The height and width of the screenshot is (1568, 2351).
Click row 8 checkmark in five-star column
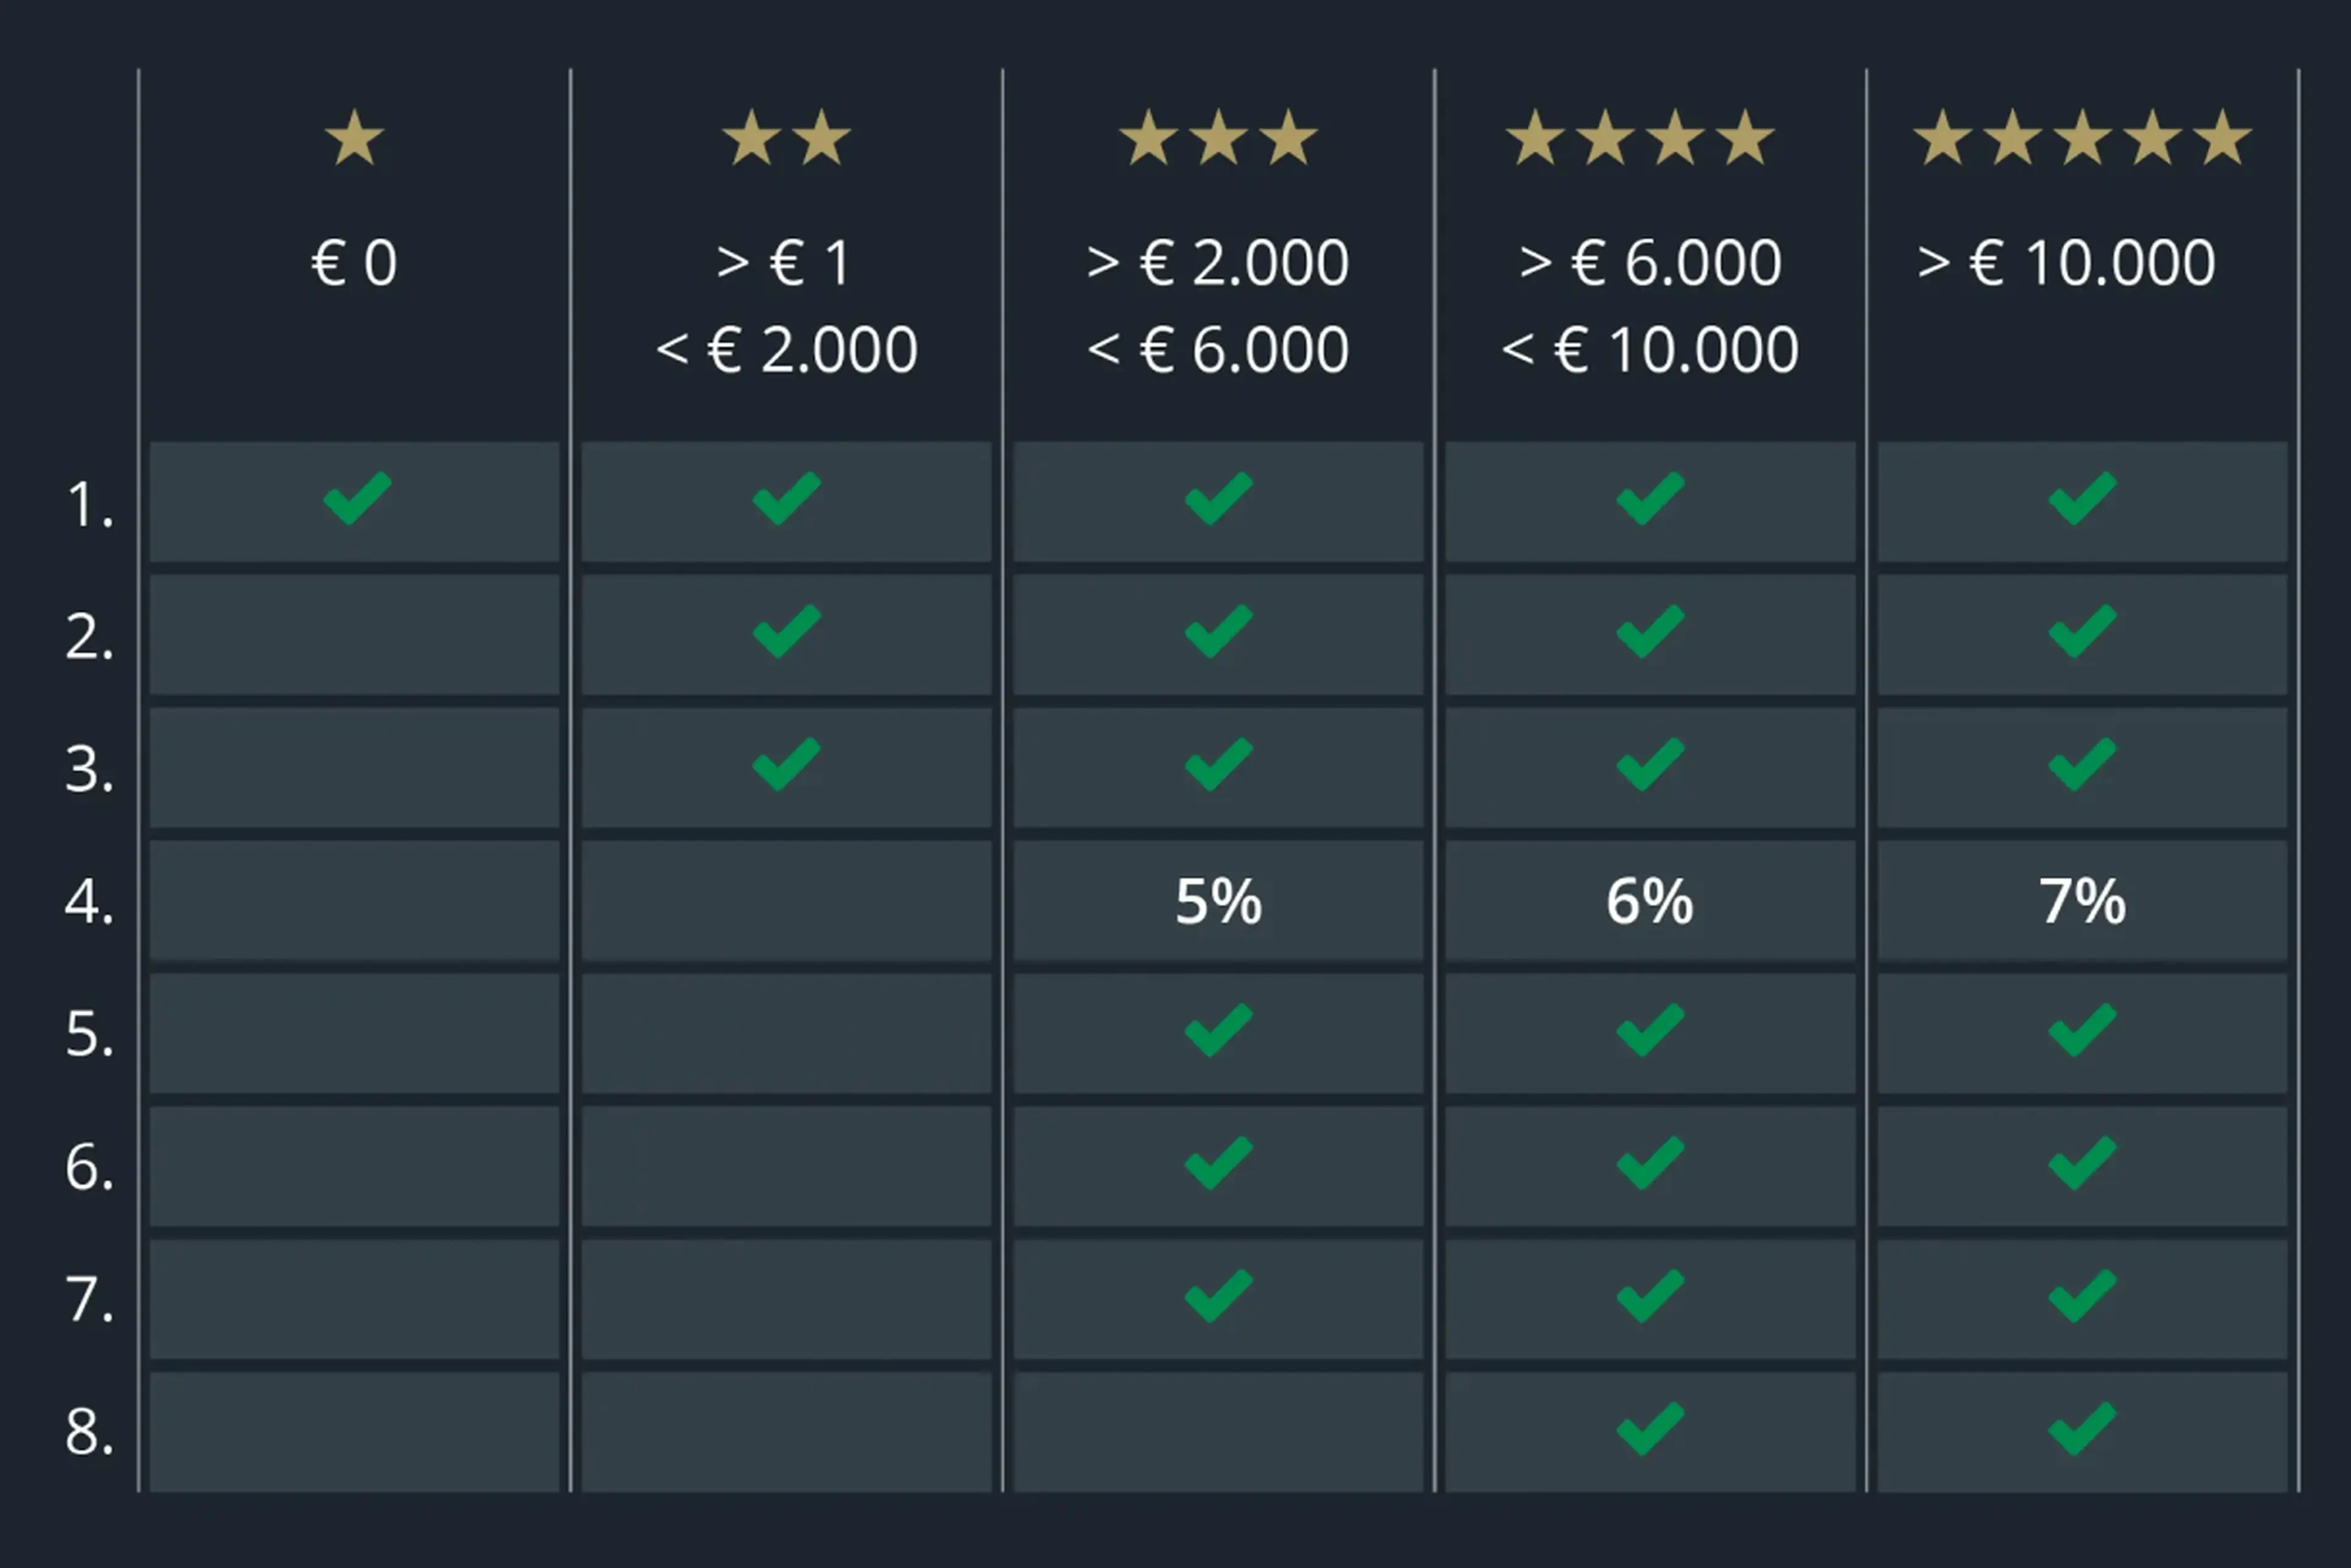coord(2082,1428)
